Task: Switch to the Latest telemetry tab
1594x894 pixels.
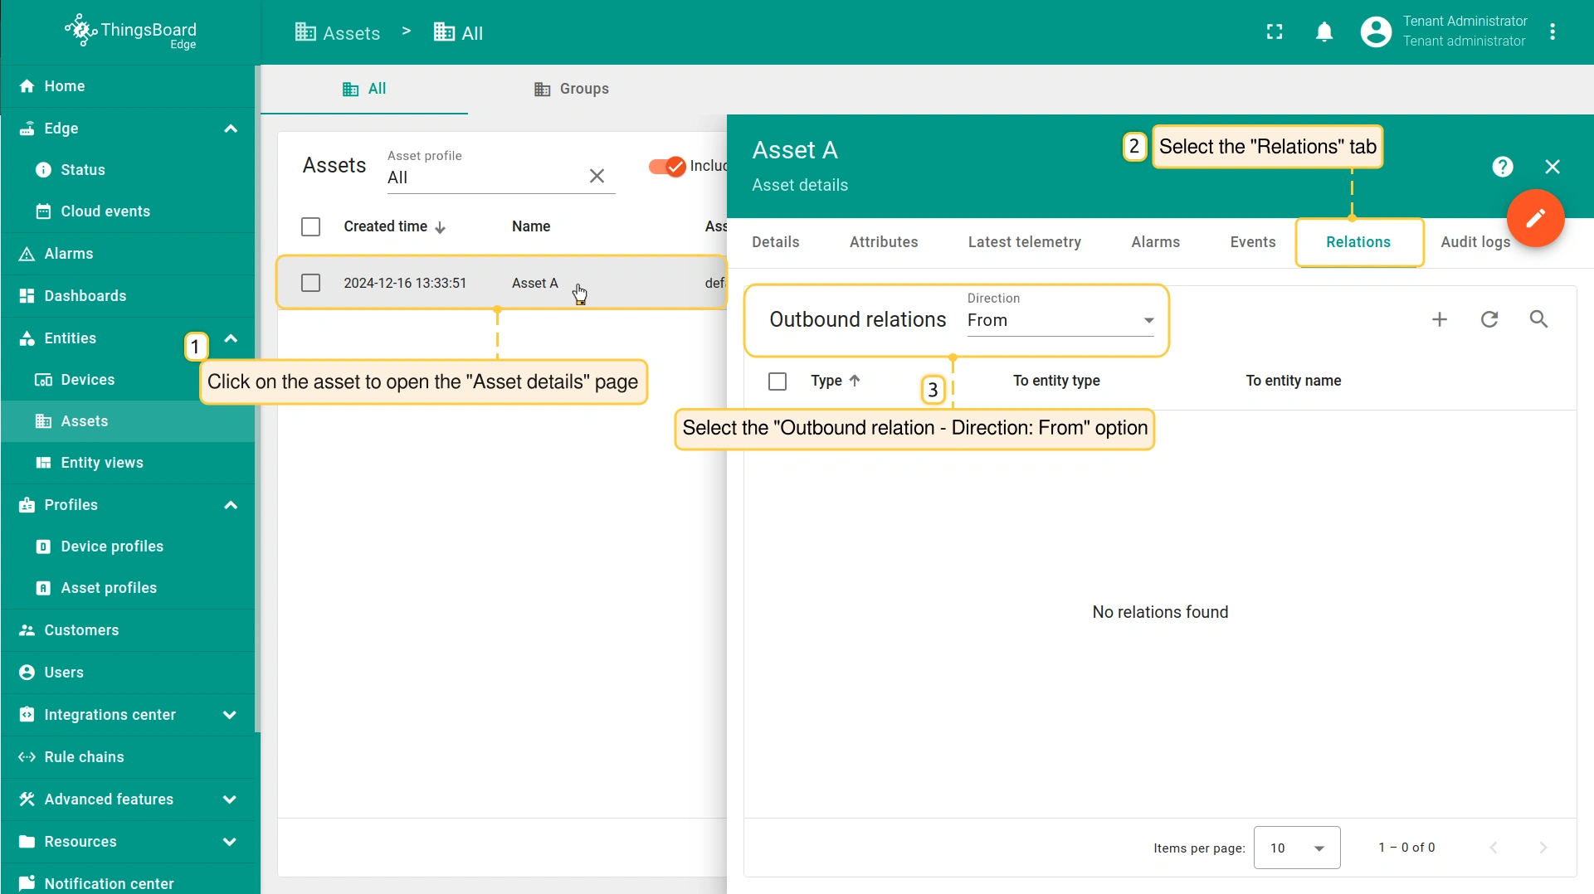Action: click(x=1024, y=242)
